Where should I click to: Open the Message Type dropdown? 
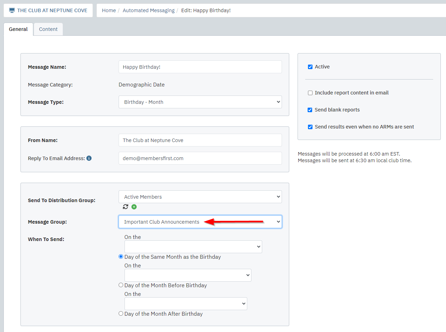(200, 102)
